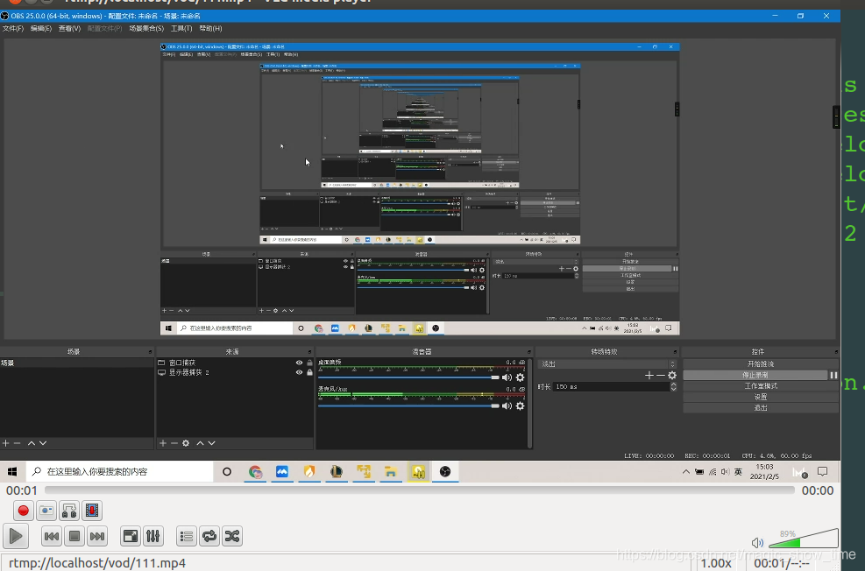Adjust the 桌面音频 volume slider
The height and width of the screenshot is (571, 865).
coord(408,377)
